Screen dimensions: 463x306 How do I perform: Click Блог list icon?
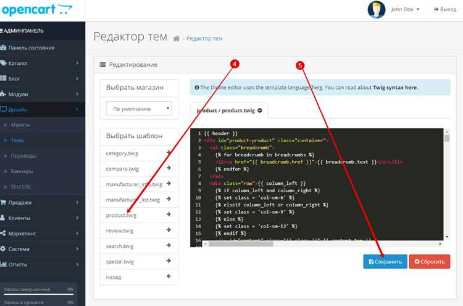click(x=3, y=79)
